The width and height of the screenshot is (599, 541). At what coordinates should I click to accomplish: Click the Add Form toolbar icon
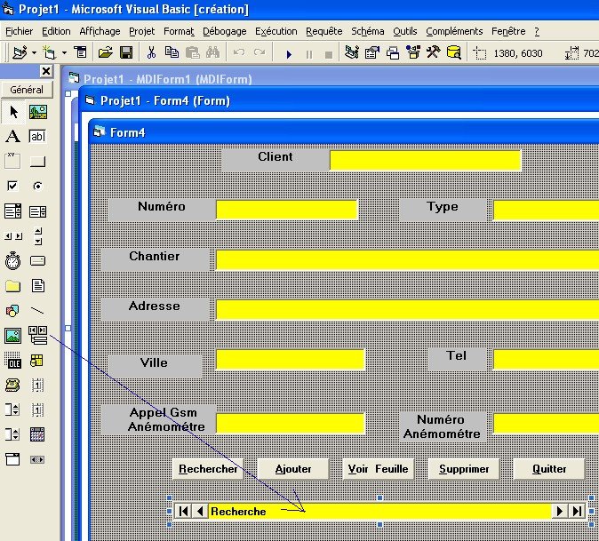click(x=49, y=52)
